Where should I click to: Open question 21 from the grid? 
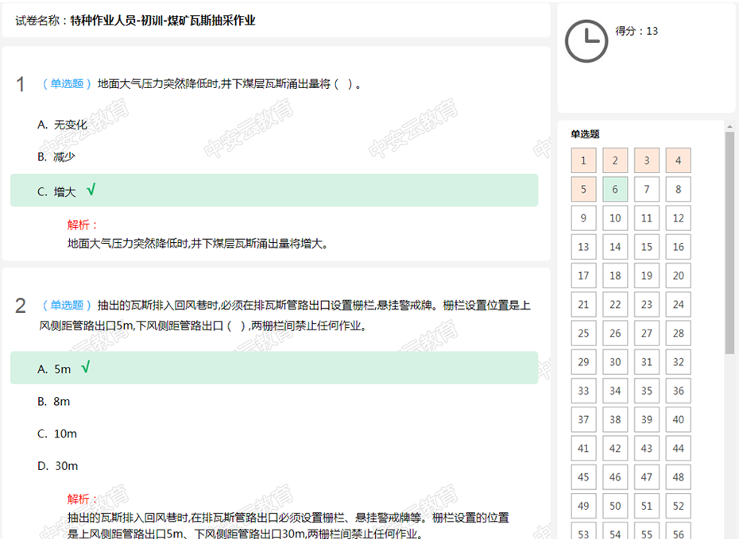click(583, 305)
